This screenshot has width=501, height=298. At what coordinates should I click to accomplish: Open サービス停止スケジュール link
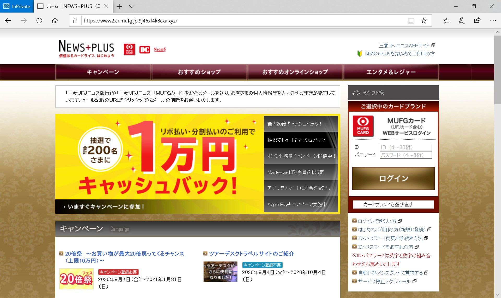[x=384, y=282]
